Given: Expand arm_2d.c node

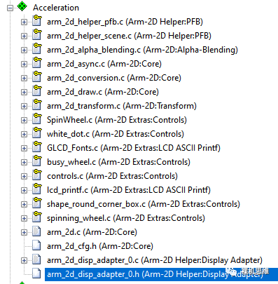Looking at the screenshot, I should pos(24,233).
